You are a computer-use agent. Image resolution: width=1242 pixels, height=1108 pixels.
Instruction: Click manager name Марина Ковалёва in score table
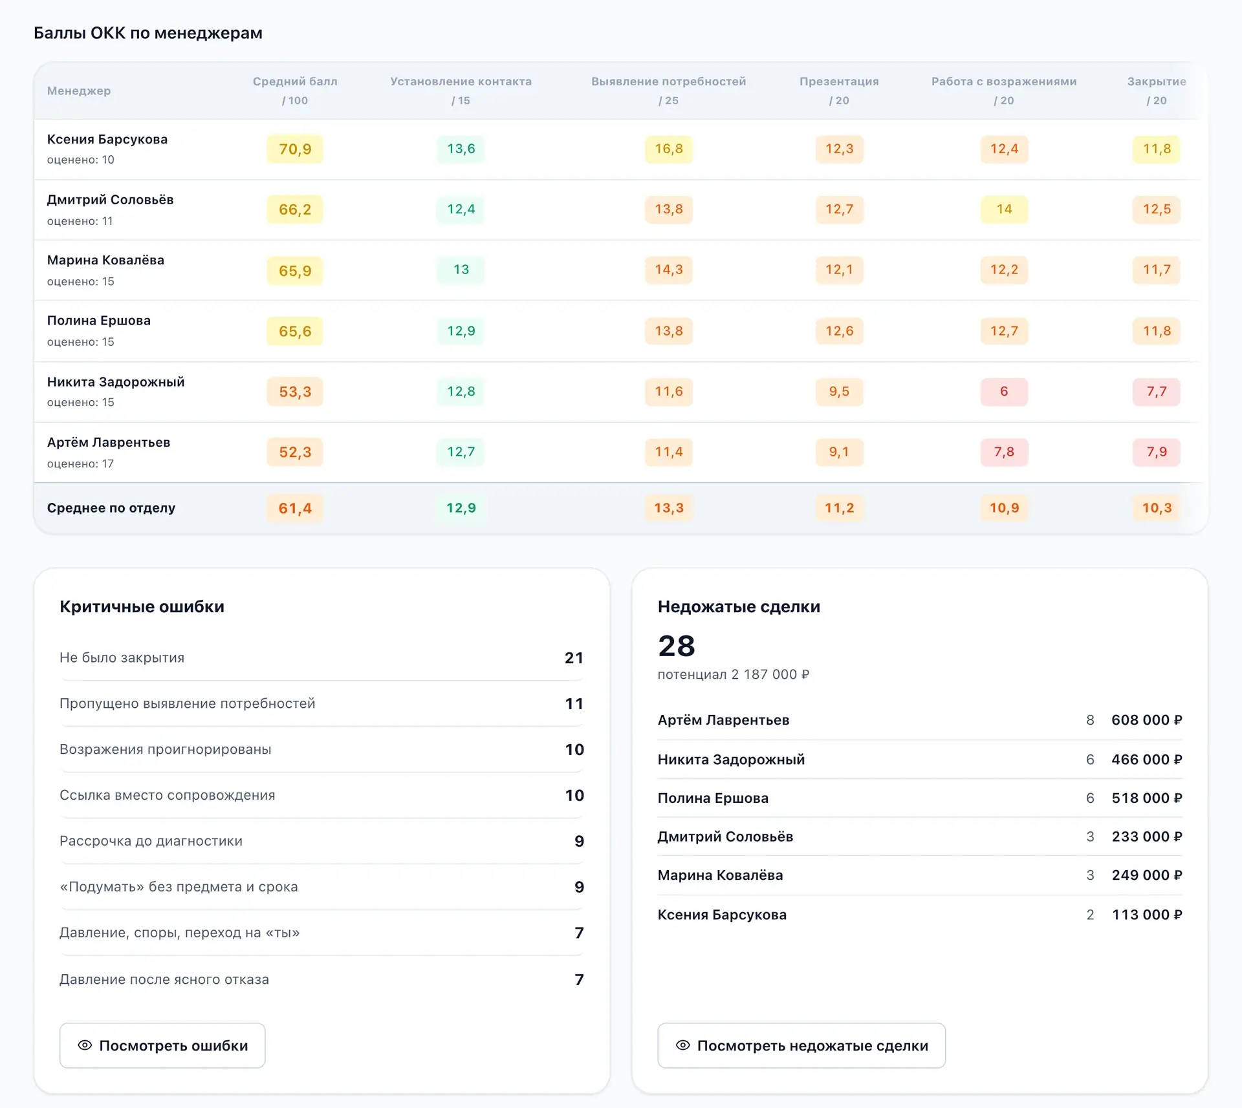tap(105, 260)
